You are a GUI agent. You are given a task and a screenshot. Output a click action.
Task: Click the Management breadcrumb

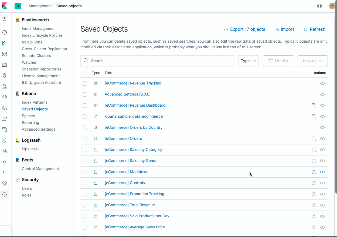pos(40,6)
